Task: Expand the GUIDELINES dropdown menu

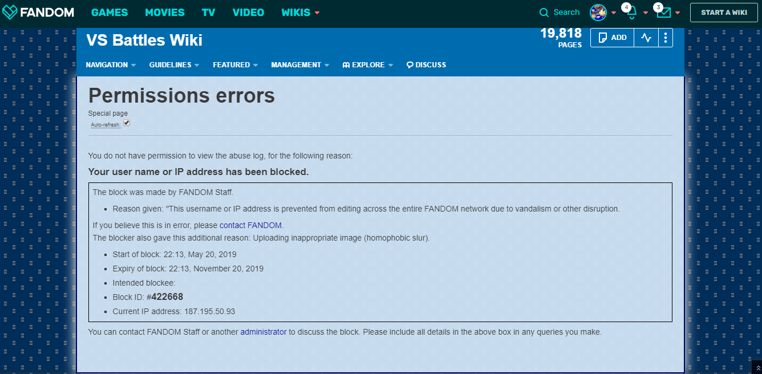Action: point(174,65)
